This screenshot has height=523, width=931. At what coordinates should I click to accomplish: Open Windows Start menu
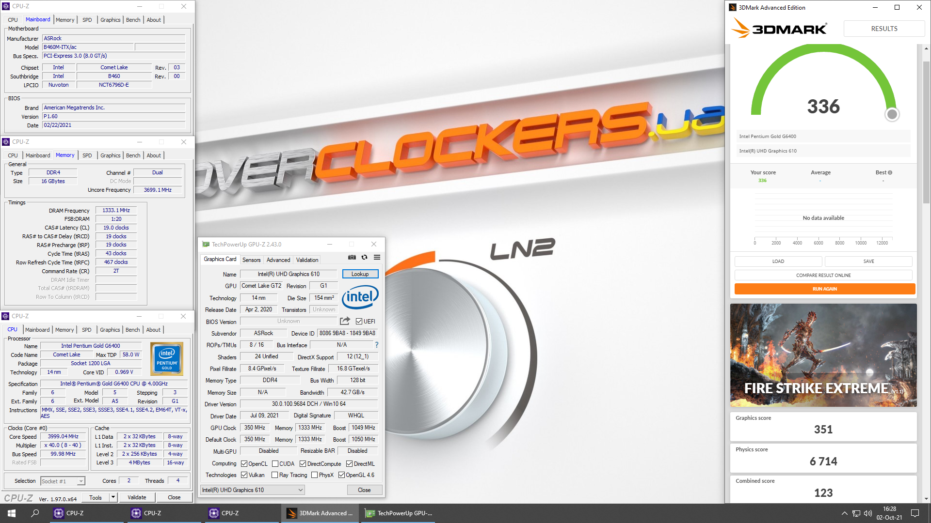[12, 513]
